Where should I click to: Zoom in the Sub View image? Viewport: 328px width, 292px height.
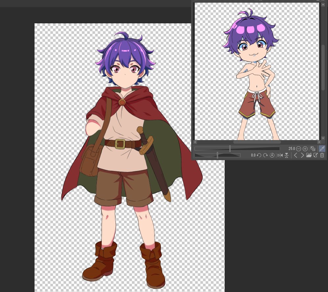[x=305, y=149]
